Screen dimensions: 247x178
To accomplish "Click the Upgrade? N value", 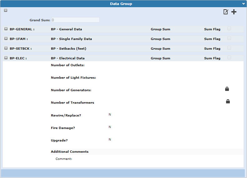I will pos(110,139).
